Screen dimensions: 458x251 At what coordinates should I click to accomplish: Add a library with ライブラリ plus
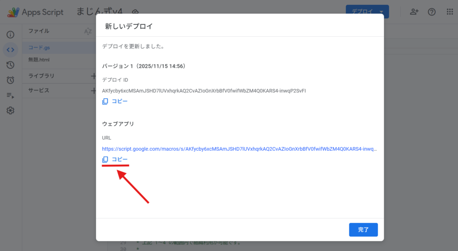[93, 76]
